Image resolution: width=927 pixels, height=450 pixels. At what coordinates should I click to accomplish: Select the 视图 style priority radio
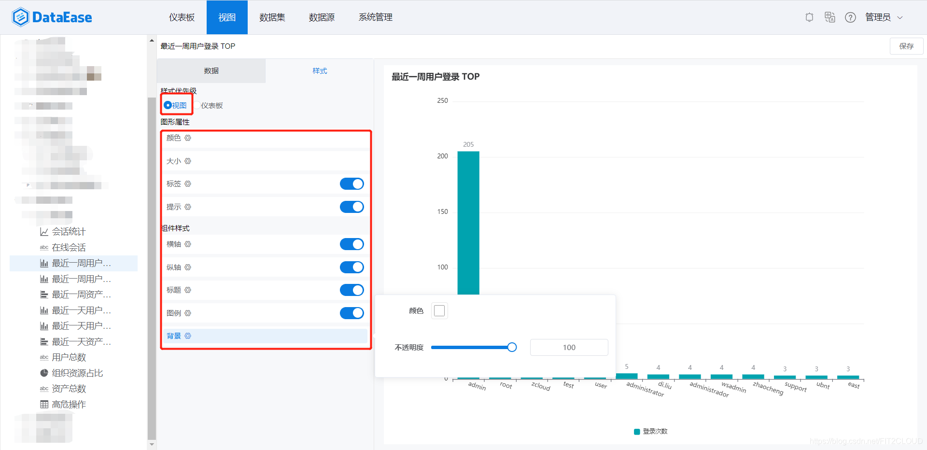(168, 105)
